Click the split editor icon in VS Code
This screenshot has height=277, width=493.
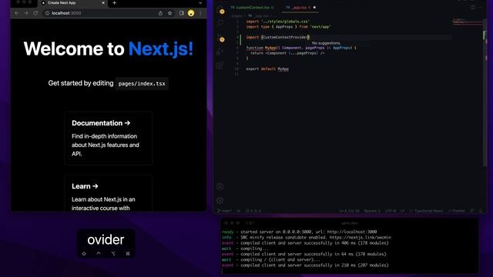point(473,7)
